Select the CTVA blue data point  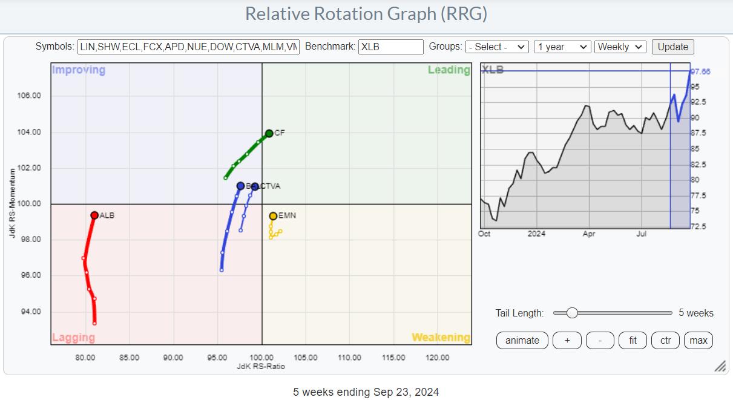(255, 186)
